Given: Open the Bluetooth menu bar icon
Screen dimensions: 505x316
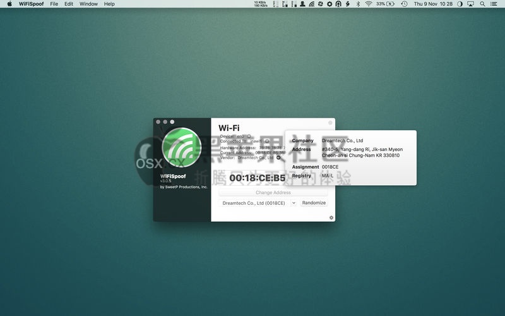Looking at the screenshot, I should pyautogui.click(x=358, y=4).
